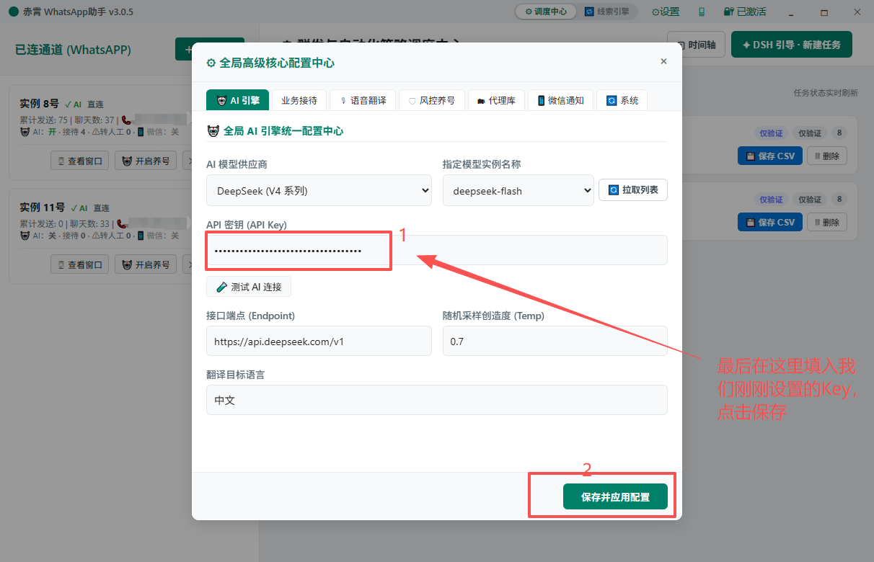The image size is (874, 562).
Task: Click the 实例 8号 title text
Action: (x=39, y=103)
